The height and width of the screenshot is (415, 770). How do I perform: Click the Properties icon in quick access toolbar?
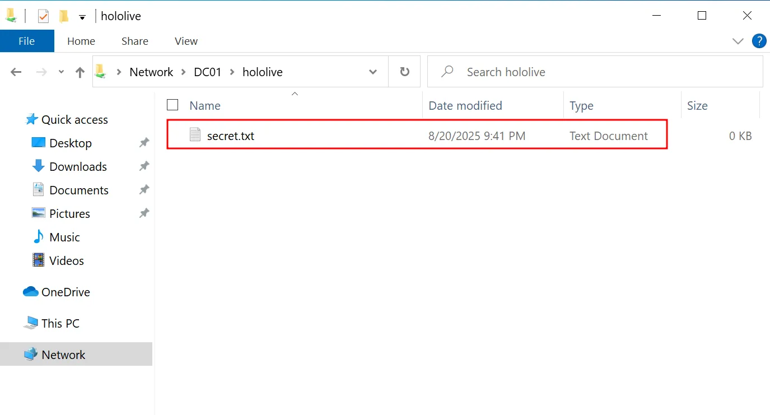(x=43, y=16)
